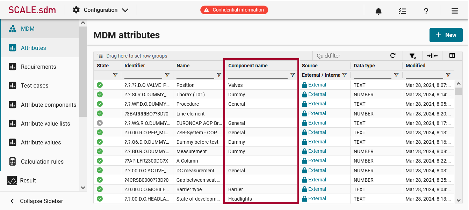Click grey state icon of EURONCAP row

pos(100,123)
